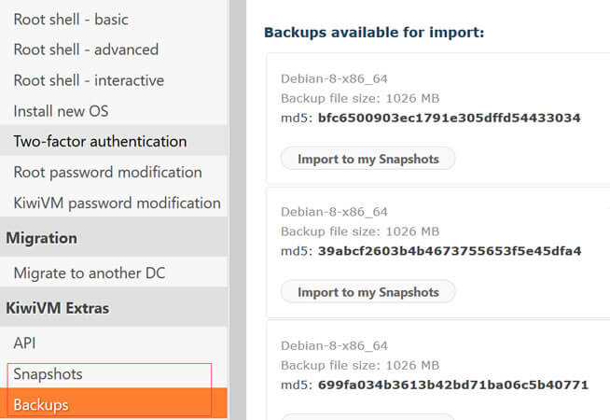Import backup with md5 starting bfc6500 to Snapshots

(x=367, y=159)
